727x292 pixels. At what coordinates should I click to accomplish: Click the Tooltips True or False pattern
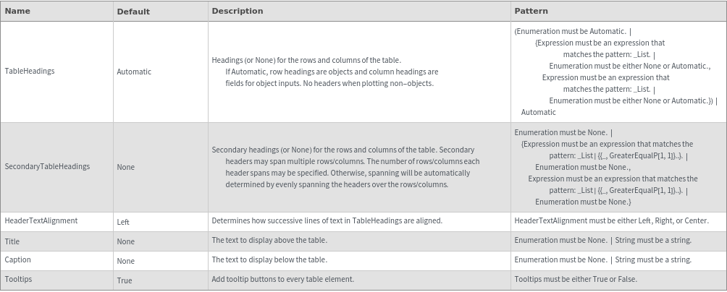(x=576, y=279)
